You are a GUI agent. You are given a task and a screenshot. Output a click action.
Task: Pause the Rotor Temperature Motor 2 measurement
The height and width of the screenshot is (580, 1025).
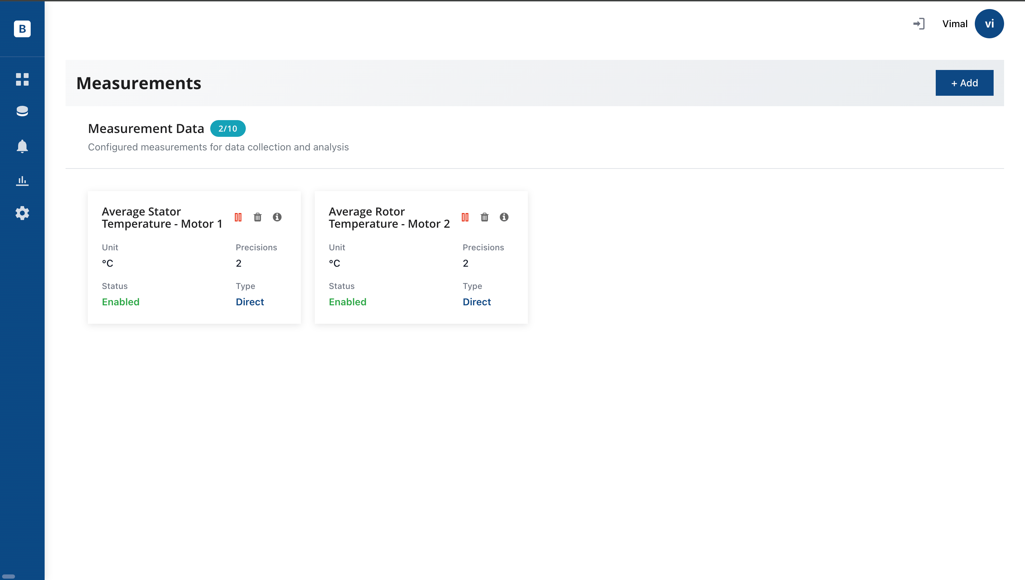465,217
